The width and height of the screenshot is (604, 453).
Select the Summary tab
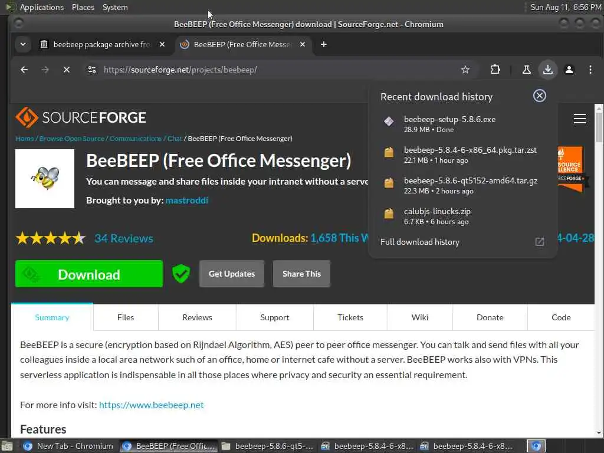(x=52, y=317)
